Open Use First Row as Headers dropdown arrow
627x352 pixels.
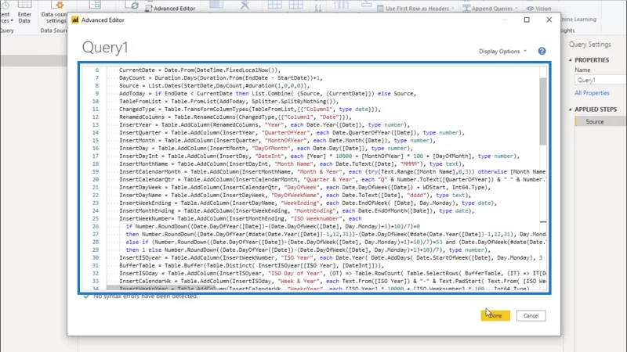(453, 9)
